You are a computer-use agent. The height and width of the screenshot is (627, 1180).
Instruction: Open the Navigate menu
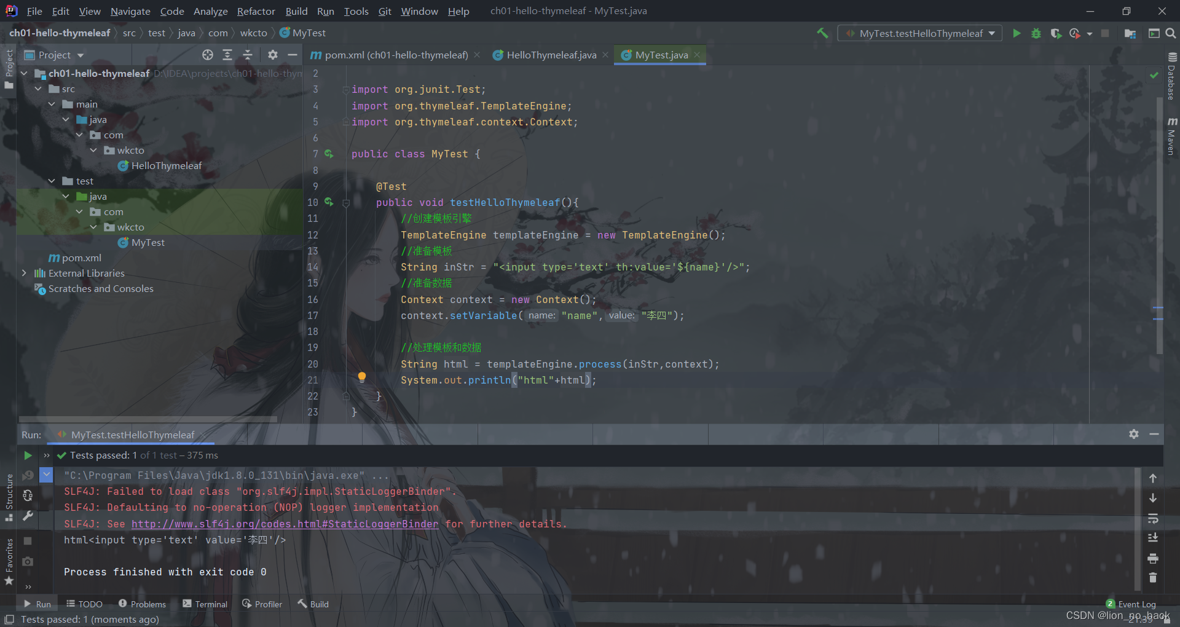pos(130,11)
